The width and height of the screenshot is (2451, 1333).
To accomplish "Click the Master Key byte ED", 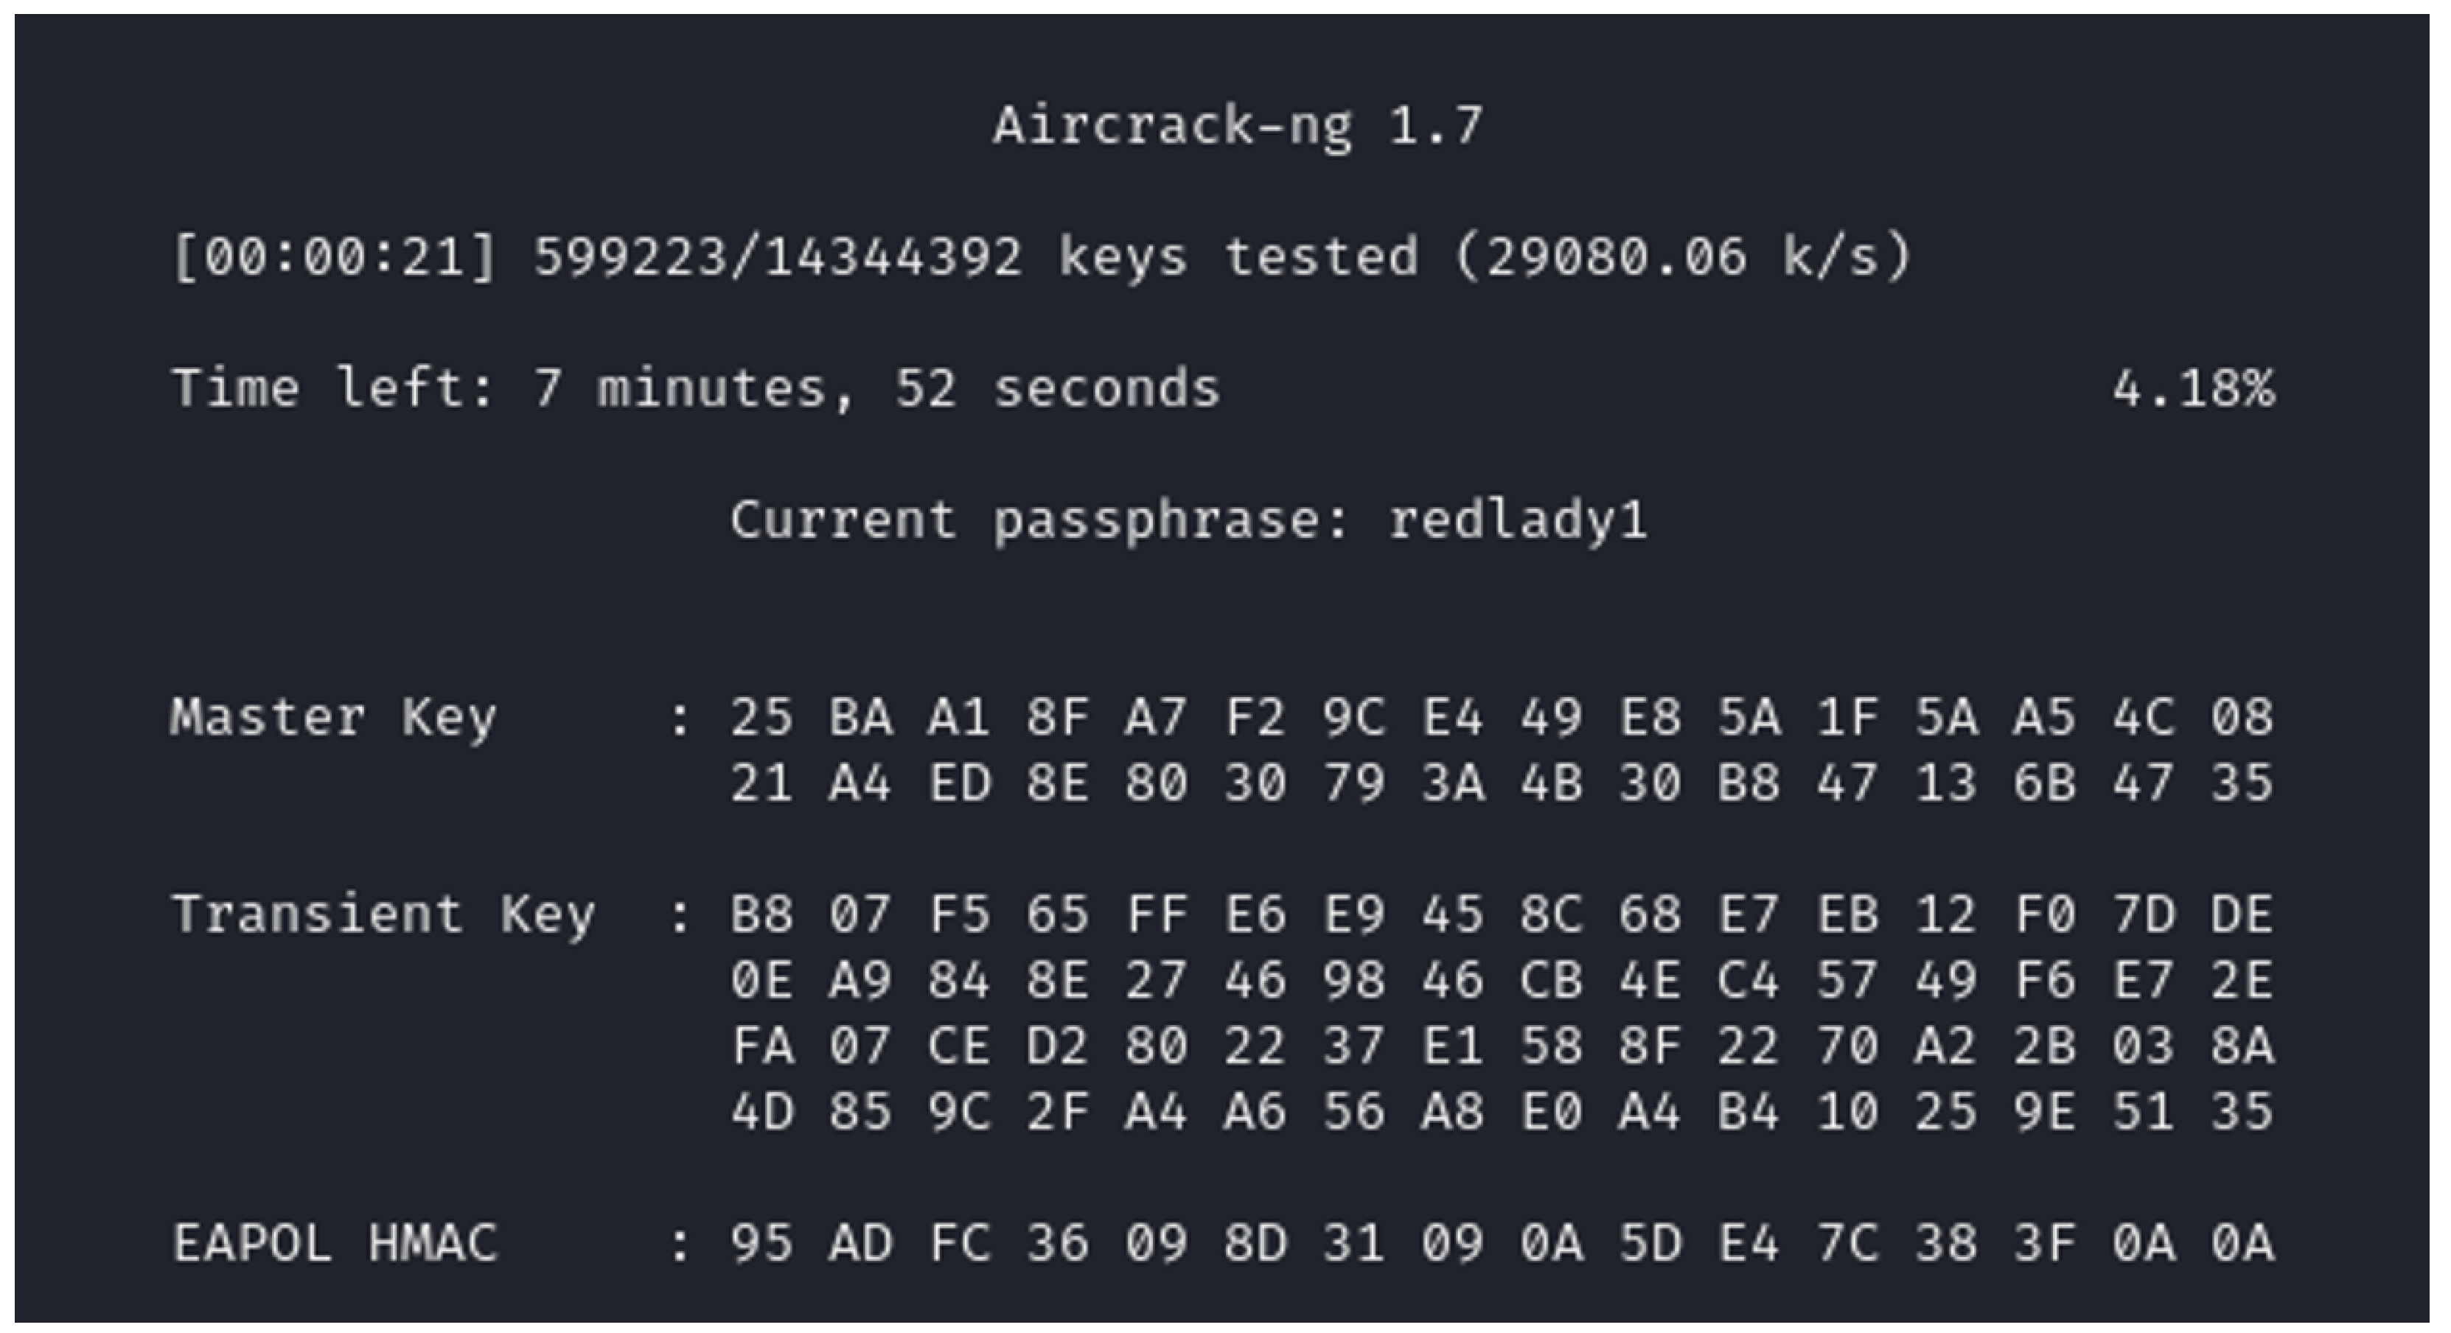I will pos(959,783).
